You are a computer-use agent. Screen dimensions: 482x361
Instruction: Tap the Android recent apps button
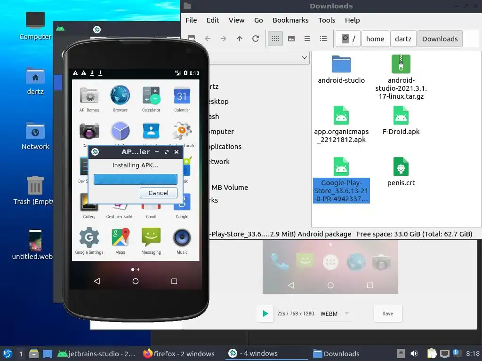pos(174,281)
